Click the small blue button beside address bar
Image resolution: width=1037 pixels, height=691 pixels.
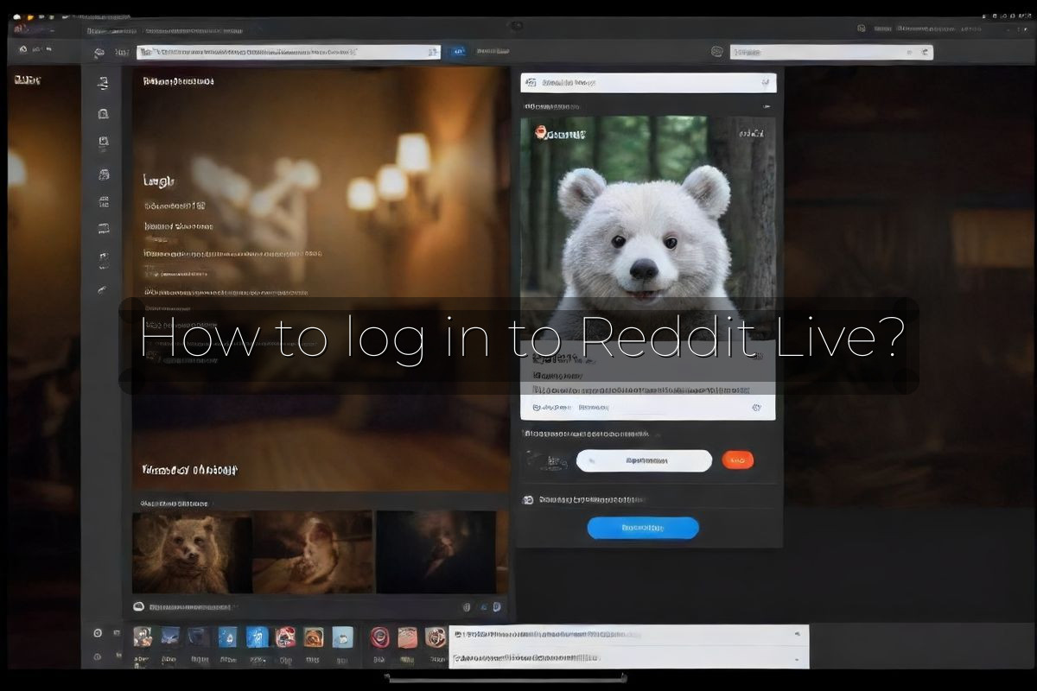pyautogui.click(x=457, y=53)
